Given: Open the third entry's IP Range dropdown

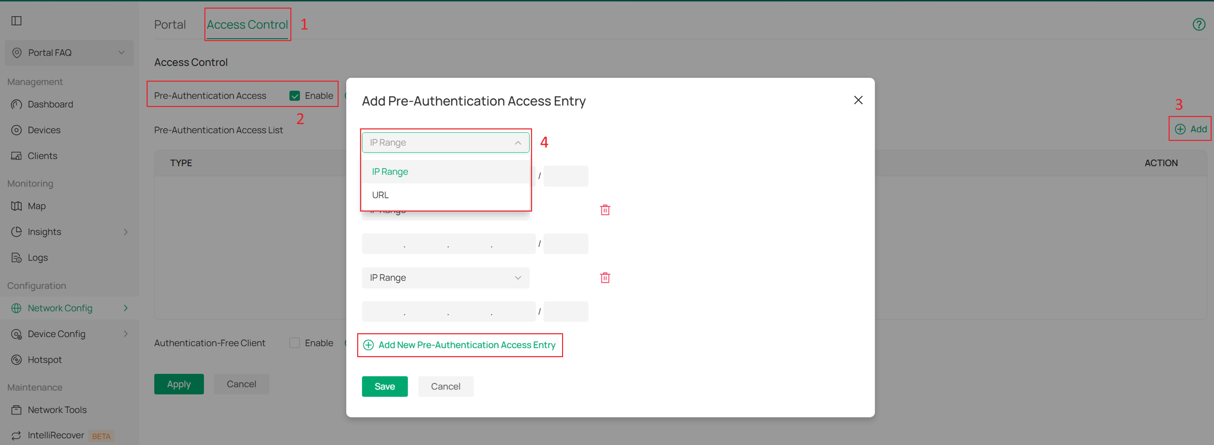Looking at the screenshot, I should pos(445,278).
